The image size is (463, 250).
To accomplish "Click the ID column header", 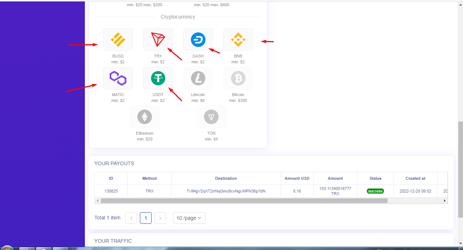I will pos(111,178).
